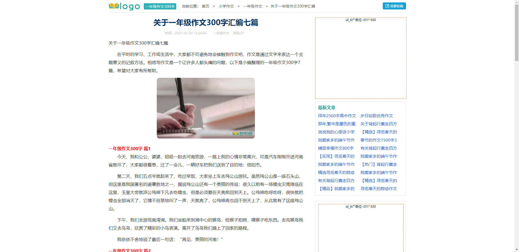Open article 关于背起行囊走四方
The height and width of the screenshot is (252, 519).
pos(378,124)
